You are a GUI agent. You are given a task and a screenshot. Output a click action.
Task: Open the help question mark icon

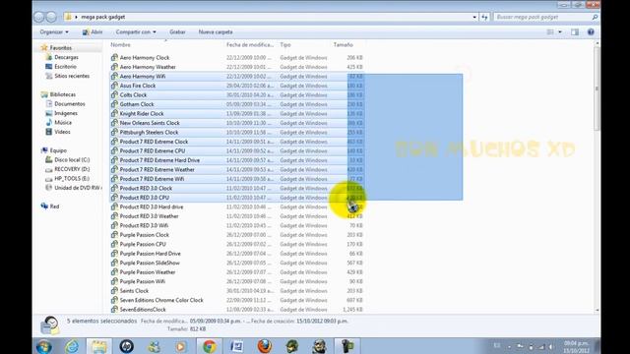tap(591, 32)
